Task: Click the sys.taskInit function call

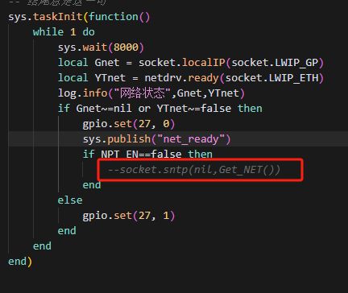Action: point(45,17)
